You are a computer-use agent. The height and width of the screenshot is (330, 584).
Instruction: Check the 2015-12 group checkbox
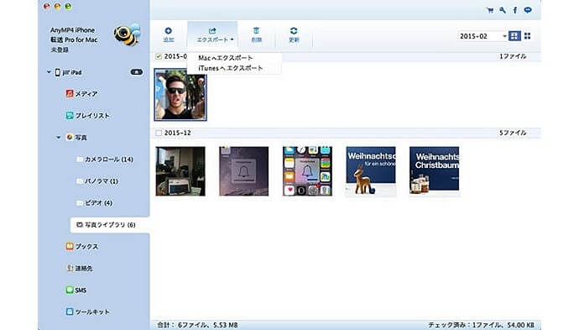[159, 133]
